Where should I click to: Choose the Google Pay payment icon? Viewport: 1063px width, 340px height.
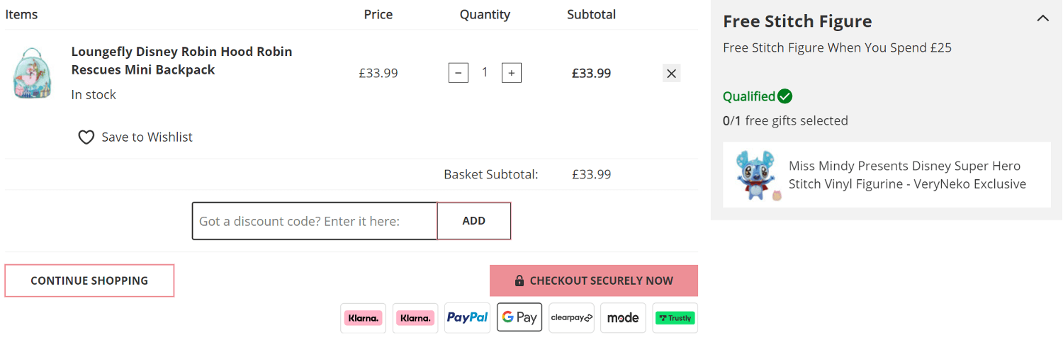[x=519, y=318]
